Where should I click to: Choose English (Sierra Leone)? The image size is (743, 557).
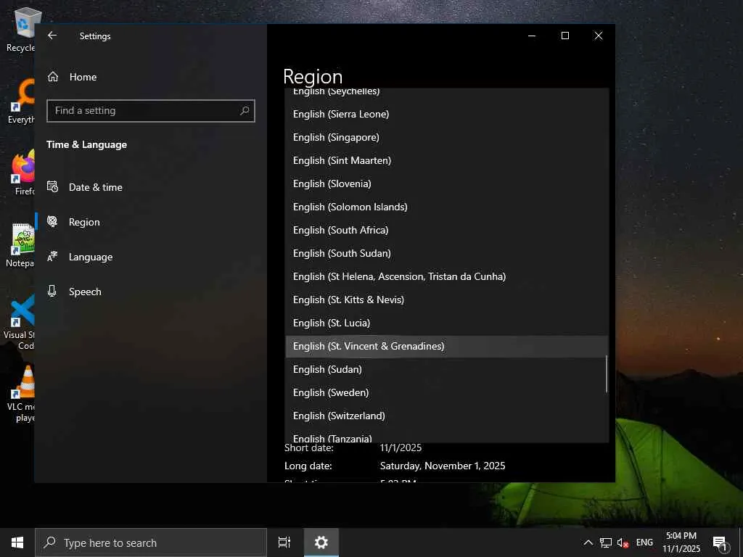click(x=447, y=114)
